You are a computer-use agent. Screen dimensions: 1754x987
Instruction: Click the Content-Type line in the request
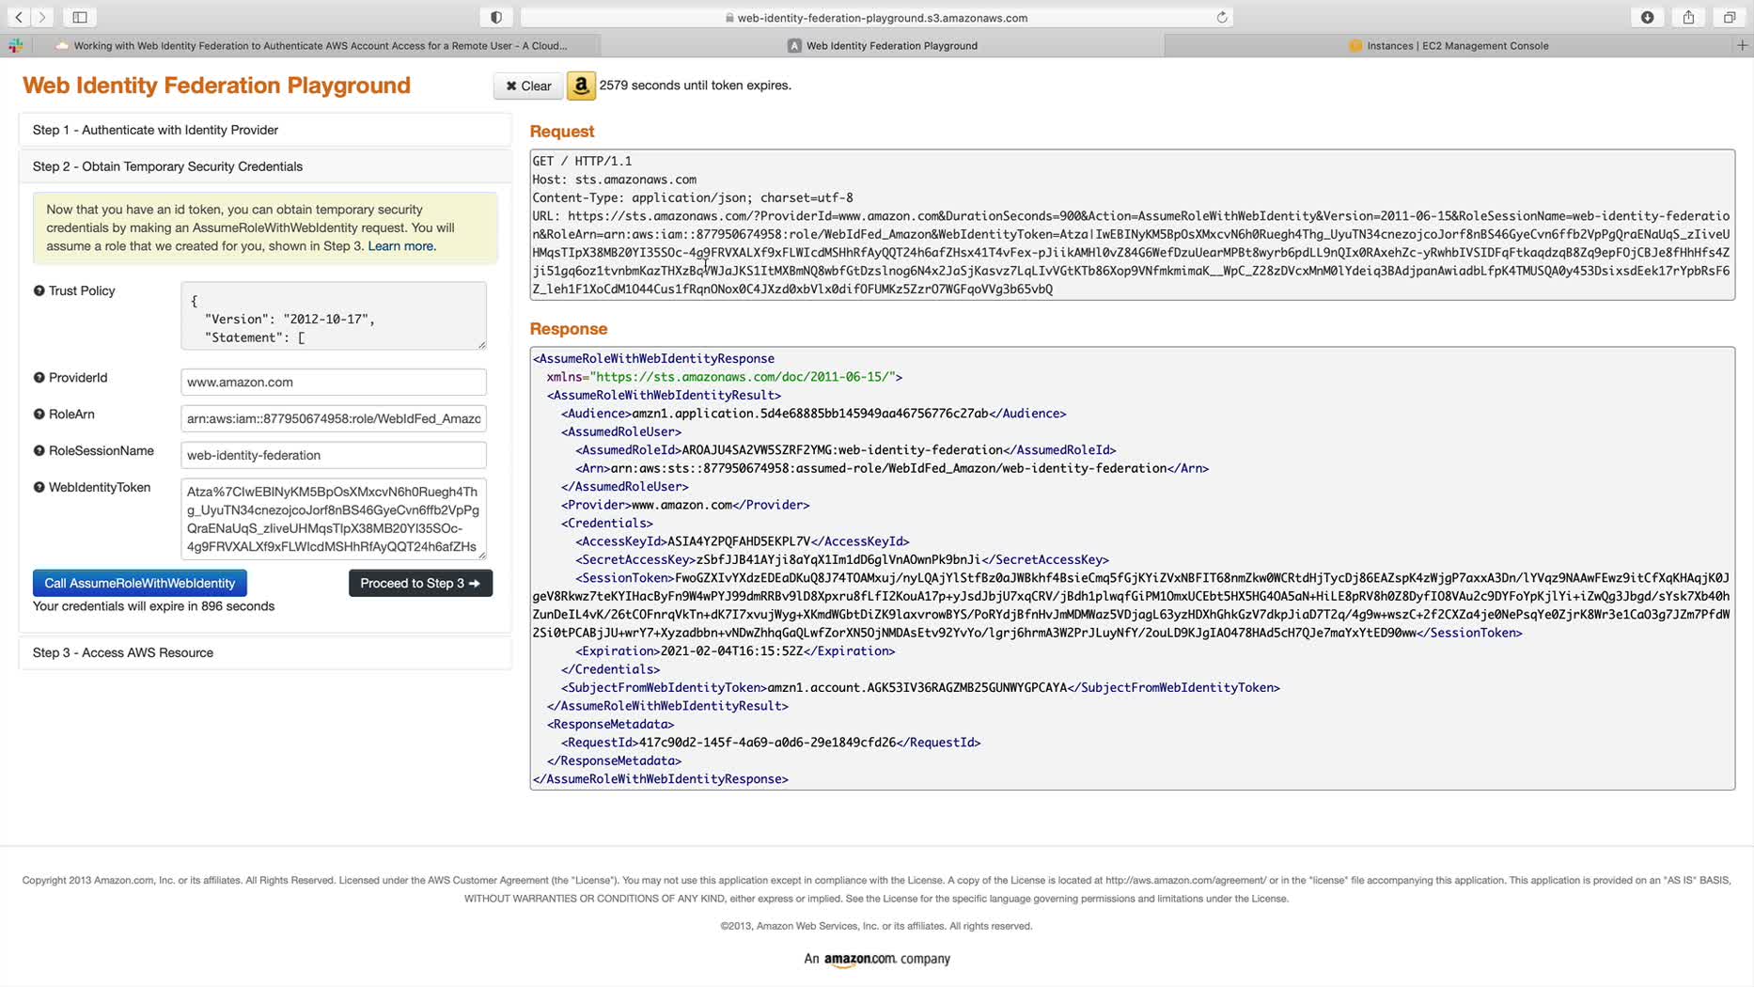[x=693, y=198]
